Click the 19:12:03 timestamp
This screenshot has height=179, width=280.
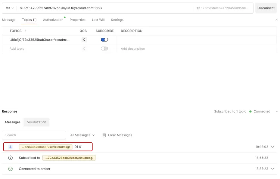[x=262, y=147]
